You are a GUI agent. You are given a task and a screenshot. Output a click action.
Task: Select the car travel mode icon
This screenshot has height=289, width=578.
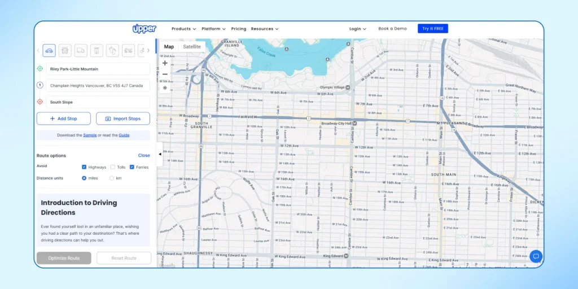(49, 50)
